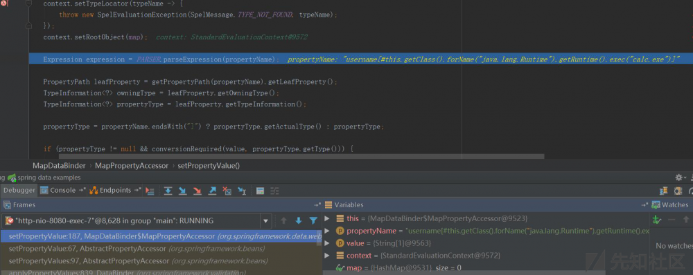Image resolution: width=693 pixels, height=275 pixels.
Task: Expand the value variable node
Action: [327, 243]
